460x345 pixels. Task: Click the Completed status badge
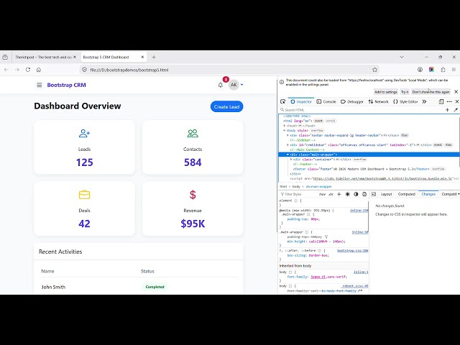pyautogui.click(x=155, y=287)
